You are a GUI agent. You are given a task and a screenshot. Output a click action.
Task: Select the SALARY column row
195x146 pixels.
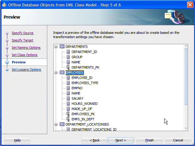point(77,98)
